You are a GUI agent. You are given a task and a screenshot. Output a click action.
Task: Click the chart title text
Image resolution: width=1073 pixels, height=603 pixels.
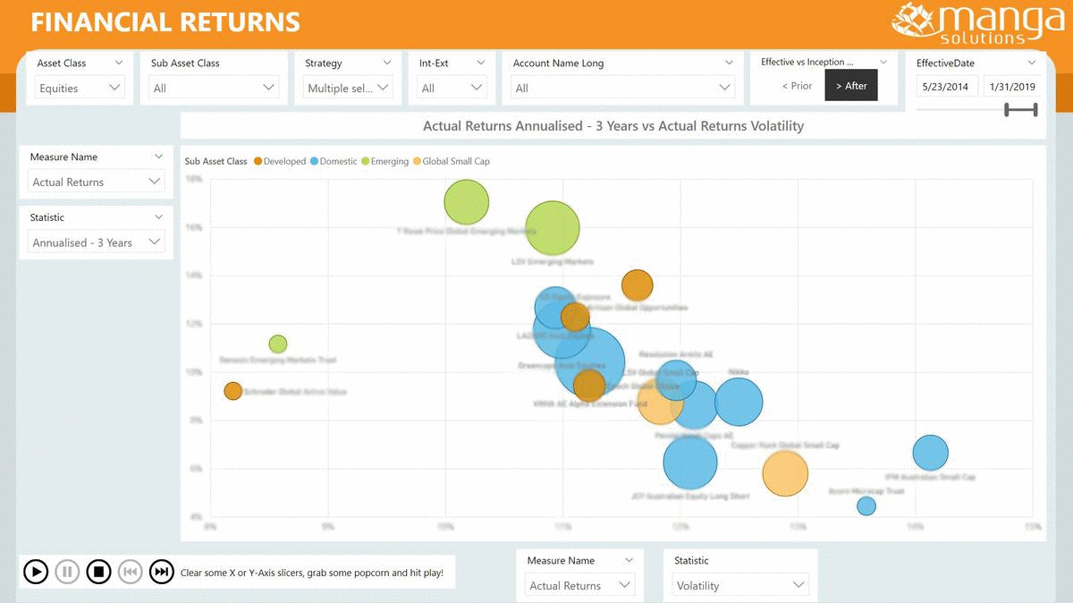pyautogui.click(x=613, y=126)
